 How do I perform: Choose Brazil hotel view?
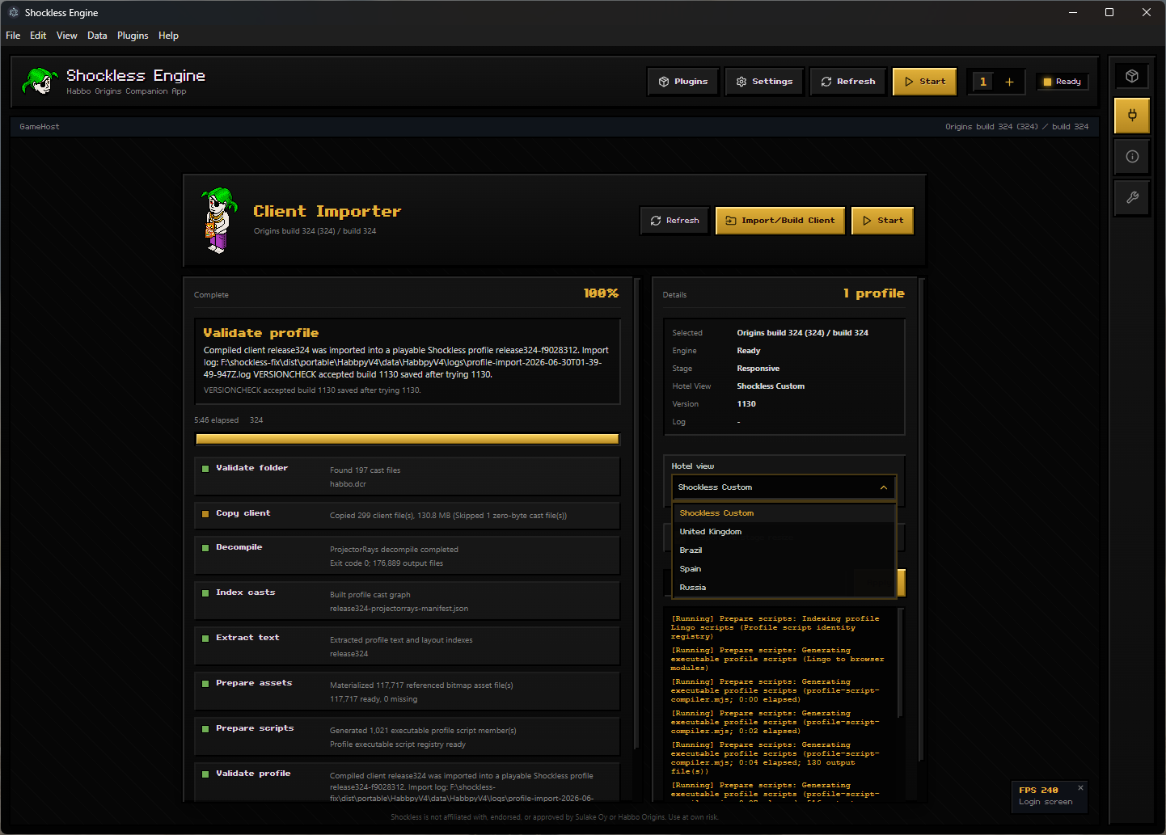coord(784,550)
